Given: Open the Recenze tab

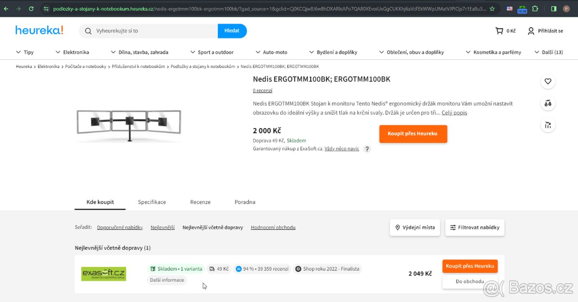Looking at the screenshot, I should 200,202.
